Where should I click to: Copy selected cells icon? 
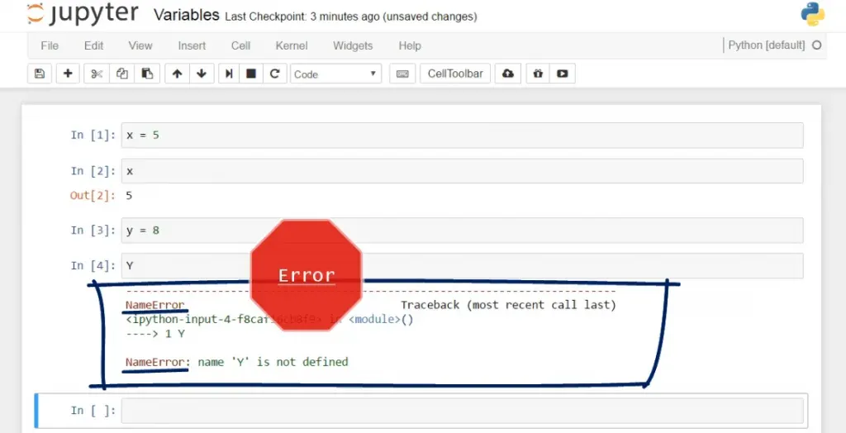click(121, 74)
